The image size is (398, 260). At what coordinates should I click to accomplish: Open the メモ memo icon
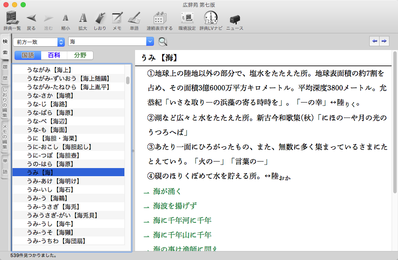point(117,18)
